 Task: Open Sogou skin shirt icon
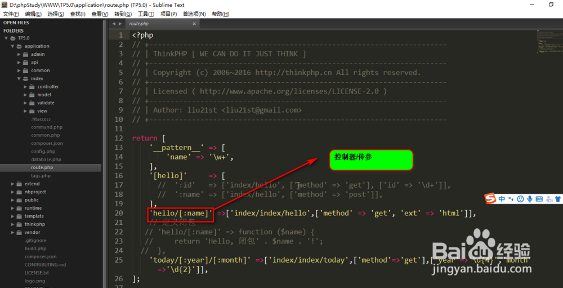point(557,198)
